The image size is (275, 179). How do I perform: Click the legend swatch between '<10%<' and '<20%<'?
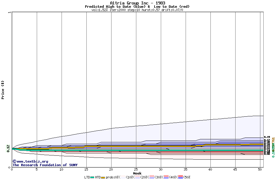pyautogui.click(x=137, y=177)
